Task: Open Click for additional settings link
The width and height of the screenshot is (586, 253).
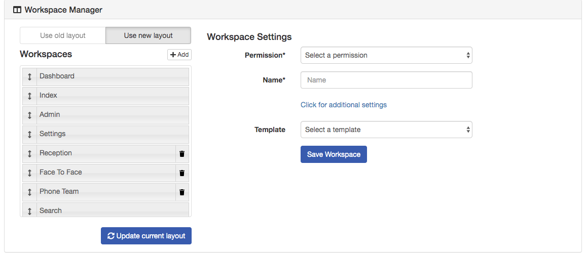Action: click(344, 105)
